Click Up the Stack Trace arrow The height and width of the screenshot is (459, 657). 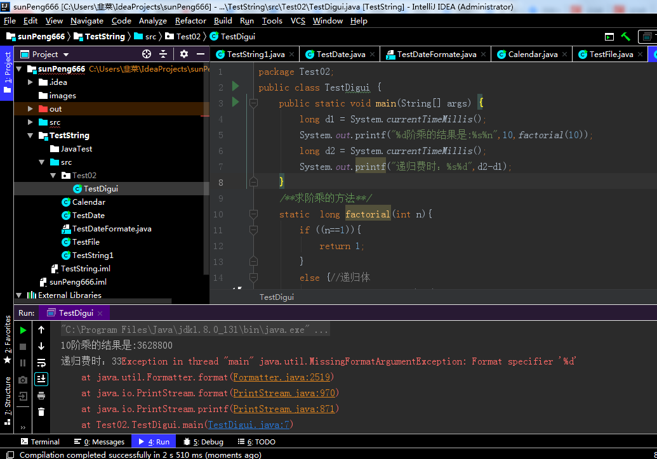(41, 330)
